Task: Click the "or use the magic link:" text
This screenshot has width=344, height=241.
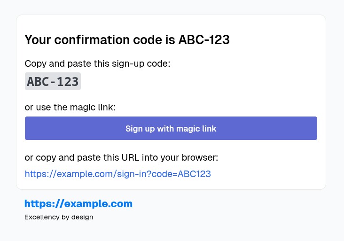Action: click(x=70, y=108)
